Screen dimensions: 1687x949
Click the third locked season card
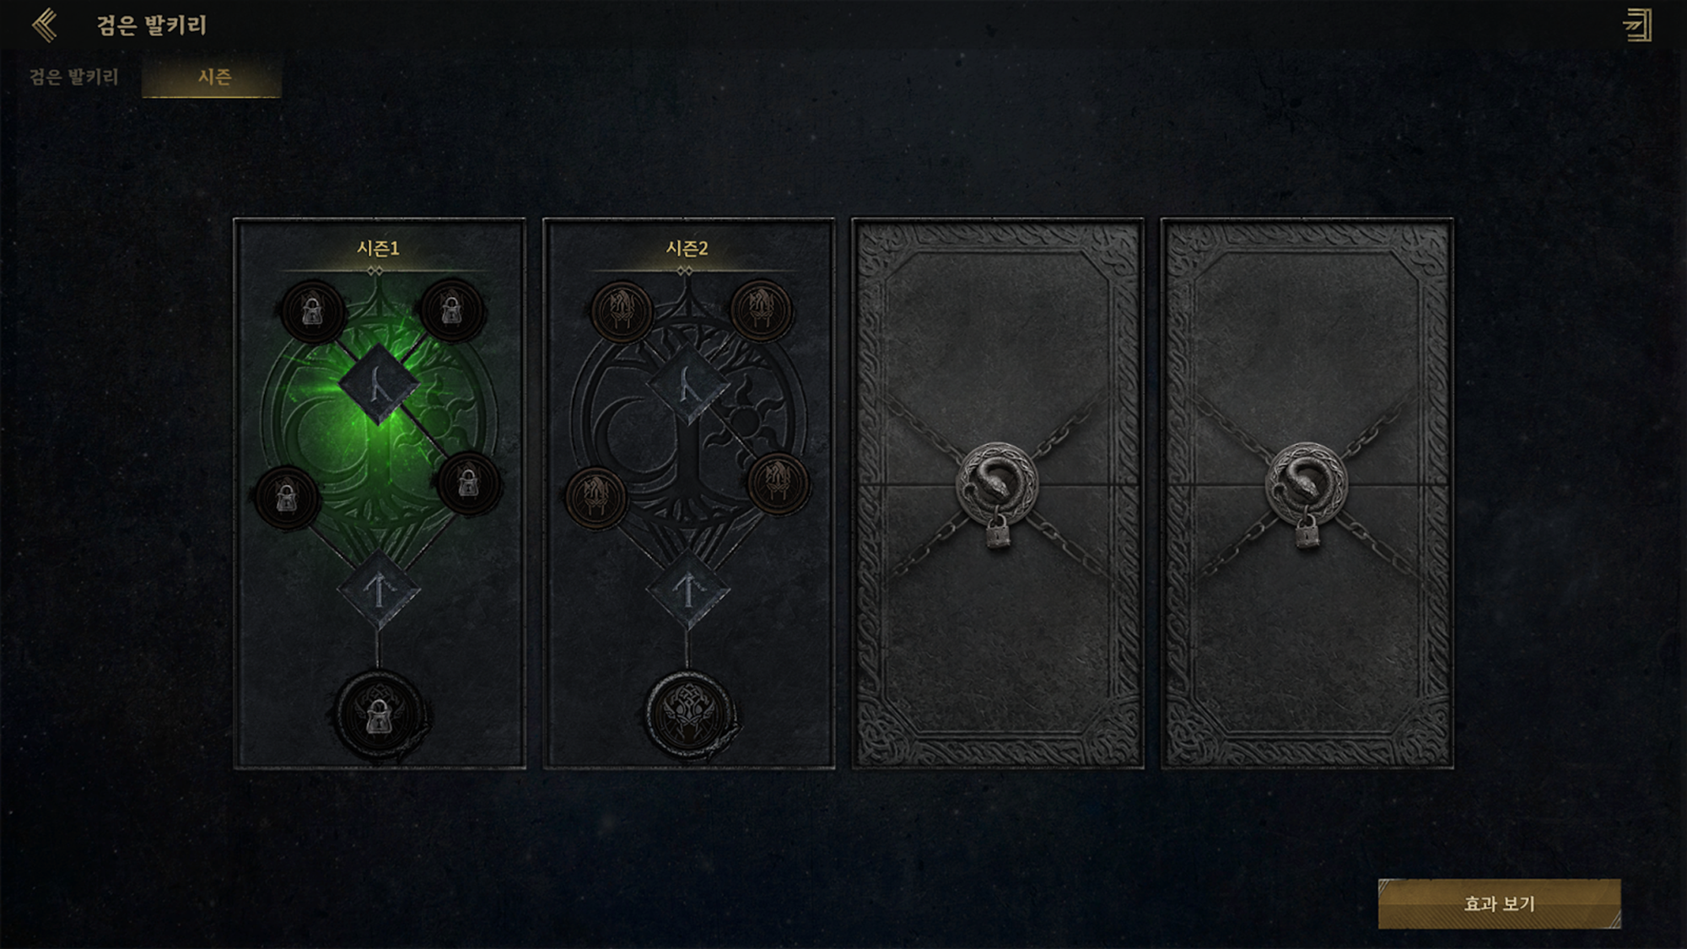tap(998, 493)
